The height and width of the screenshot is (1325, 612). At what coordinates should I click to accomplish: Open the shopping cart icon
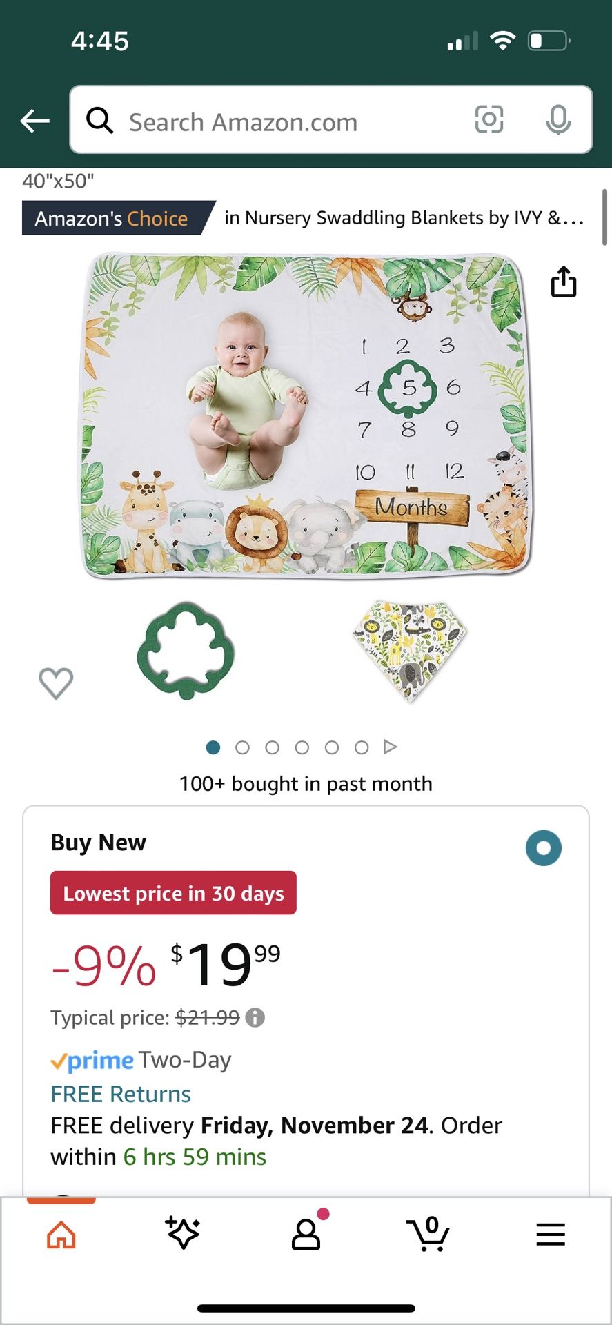click(428, 1234)
